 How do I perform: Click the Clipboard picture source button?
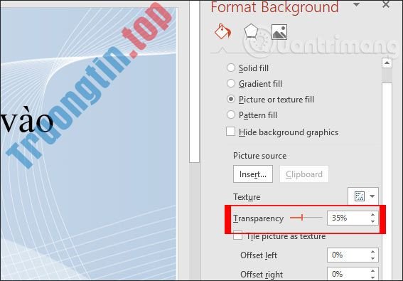304,174
